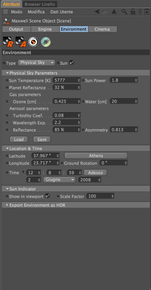Screen dimensions: 151x290
Task: Click the Load button
Action: point(19,139)
